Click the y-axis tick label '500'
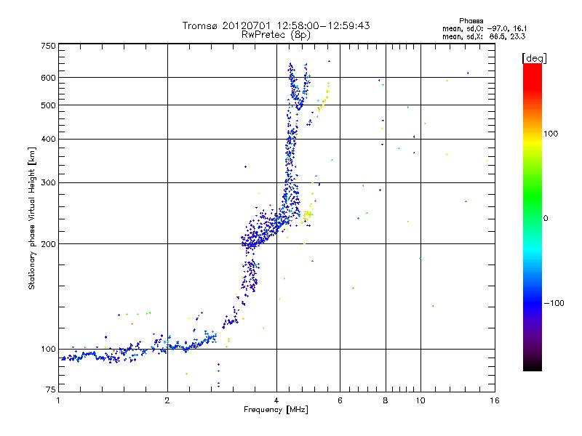Screen dimensions: 582x436 tap(48, 105)
